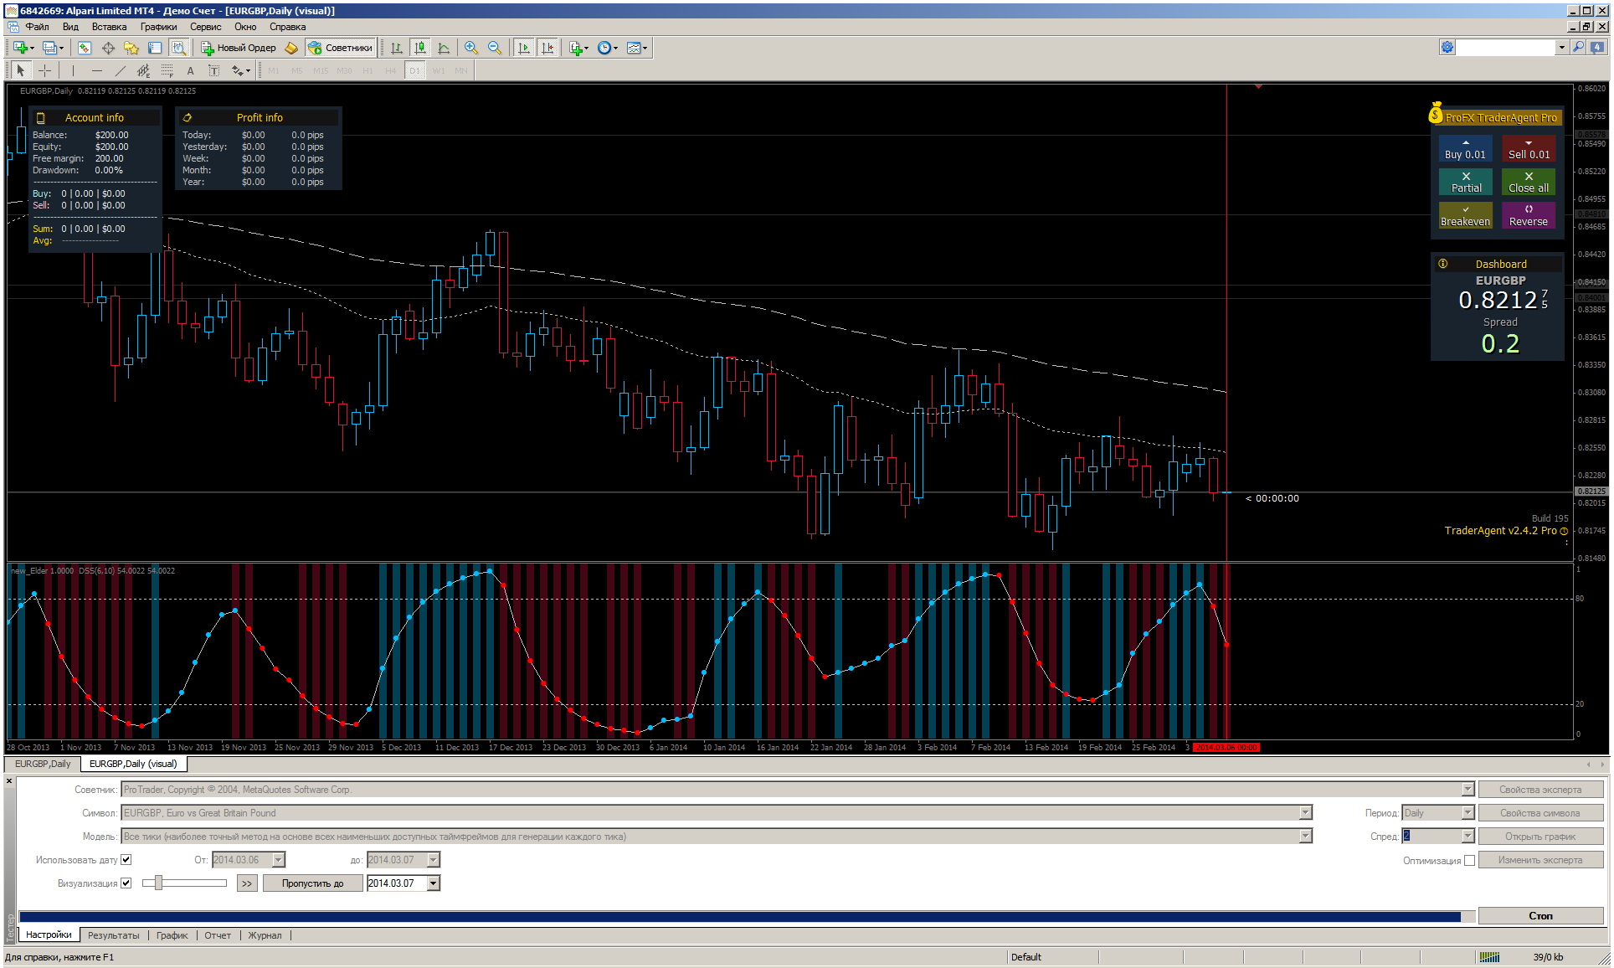Select the vertical line drawing tool
Screen dimensions: 1614x968
click(x=73, y=70)
